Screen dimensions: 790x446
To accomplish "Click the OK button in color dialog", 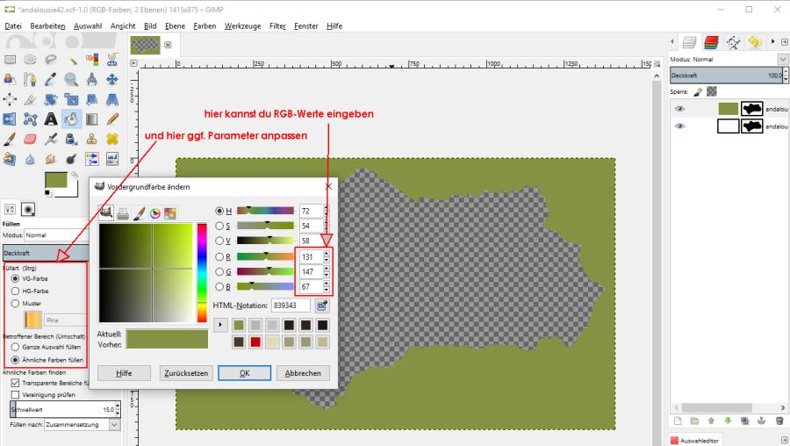I will (x=244, y=373).
